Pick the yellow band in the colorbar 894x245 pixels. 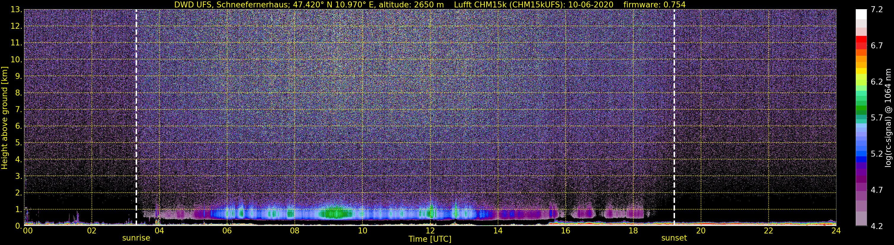(x=861, y=71)
